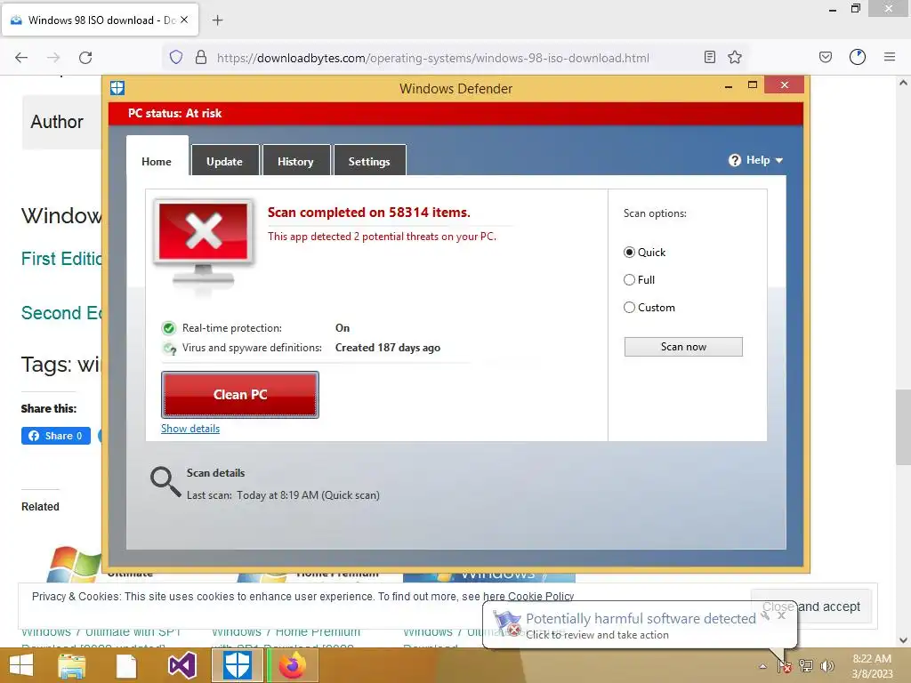
Task: Show hidden tray icons arrow
Action: [x=762, y=666]
